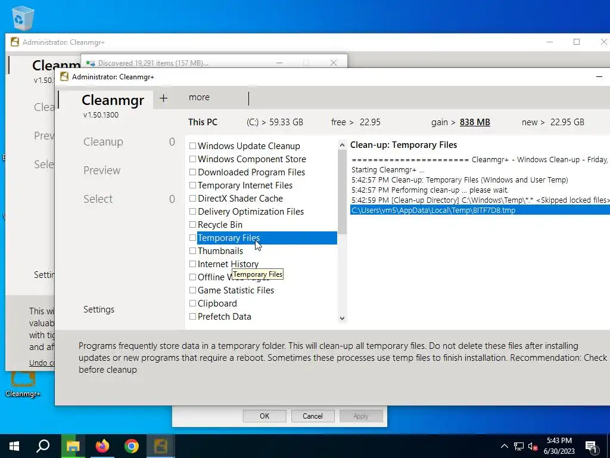Switch to Cleanmgr+ taskbar button
Screen dimensions: 610x458
pyautogui.click(x=160, y=446)
